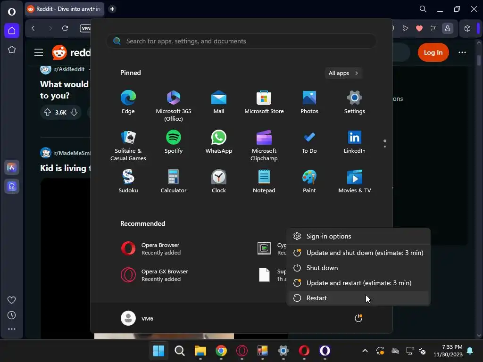483x362 pixels.
Task: Open the Photos app
Action: point(309,102)
